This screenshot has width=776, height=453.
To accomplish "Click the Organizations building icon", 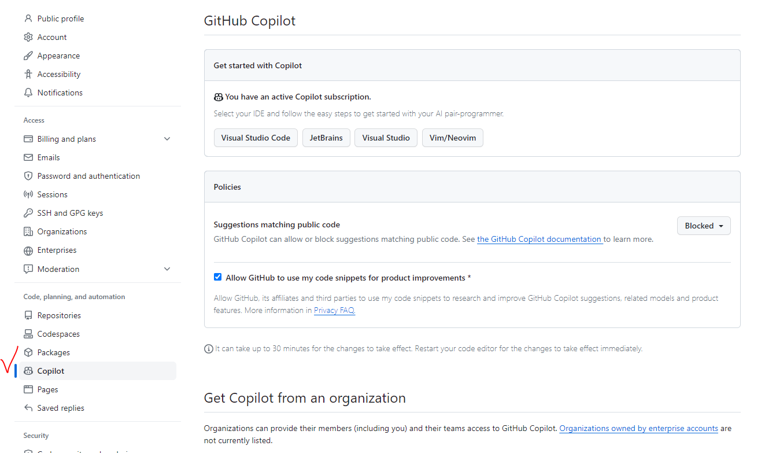I will pyautogui.click(x=28, y=231).
